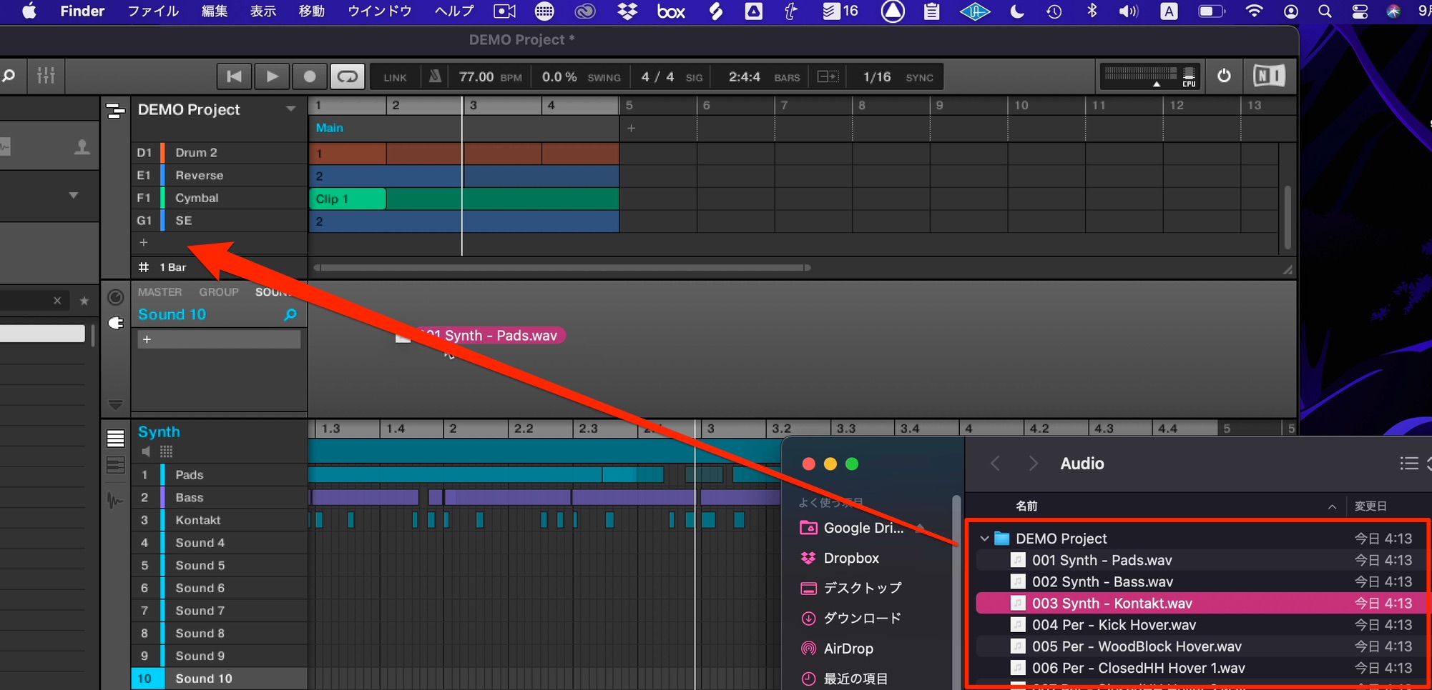The image size is (1432, 690).
Task: Click the audio engine power button
Action: [x=1224, y=76]
